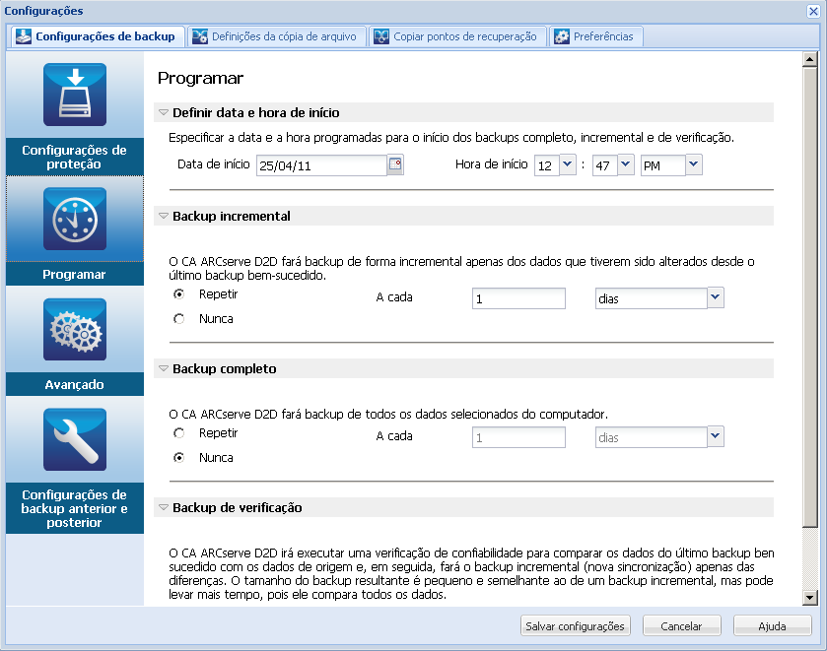Viewport: 827px width, 651px height.
Task: Switch to the Copiar pontos de recuperação tab
Action: point(456,34)
